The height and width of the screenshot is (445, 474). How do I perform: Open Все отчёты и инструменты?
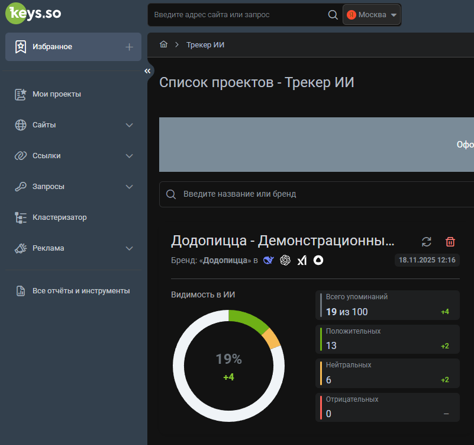[81, 291]
